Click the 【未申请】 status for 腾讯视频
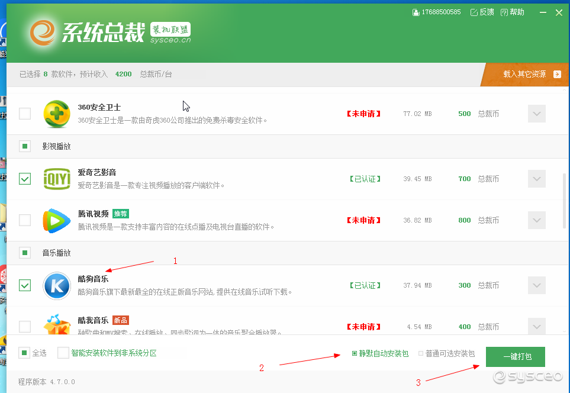 point(363,220)
